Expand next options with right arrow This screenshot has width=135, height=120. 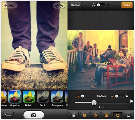132,101
